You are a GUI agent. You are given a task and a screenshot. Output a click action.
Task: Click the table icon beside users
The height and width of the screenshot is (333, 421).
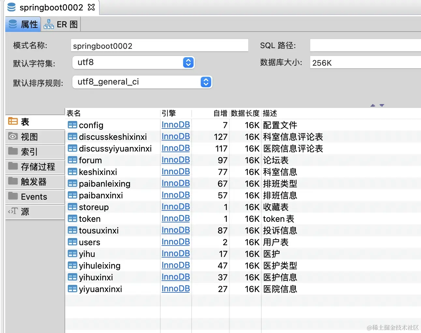tap(72, 242)
